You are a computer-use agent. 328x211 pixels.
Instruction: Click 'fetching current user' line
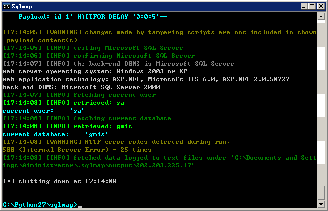click(79, 95)
